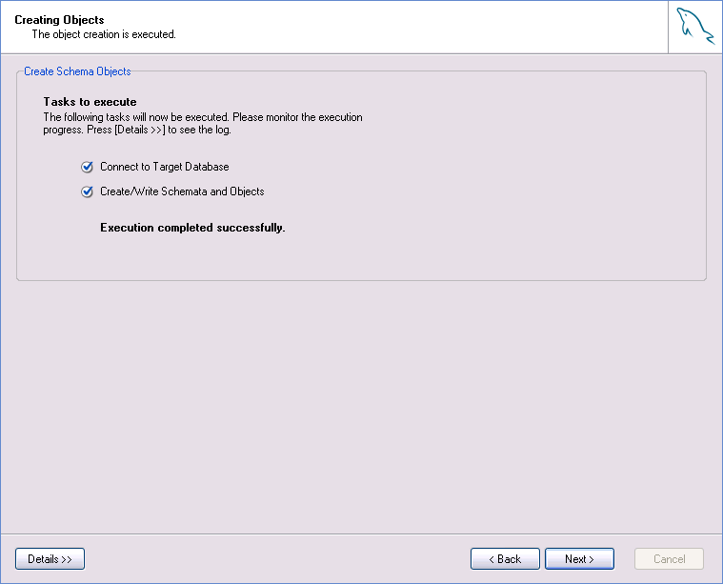723x584 pixels.
Task: Expand the log with Details >> button
Action: tap(50, 559)
